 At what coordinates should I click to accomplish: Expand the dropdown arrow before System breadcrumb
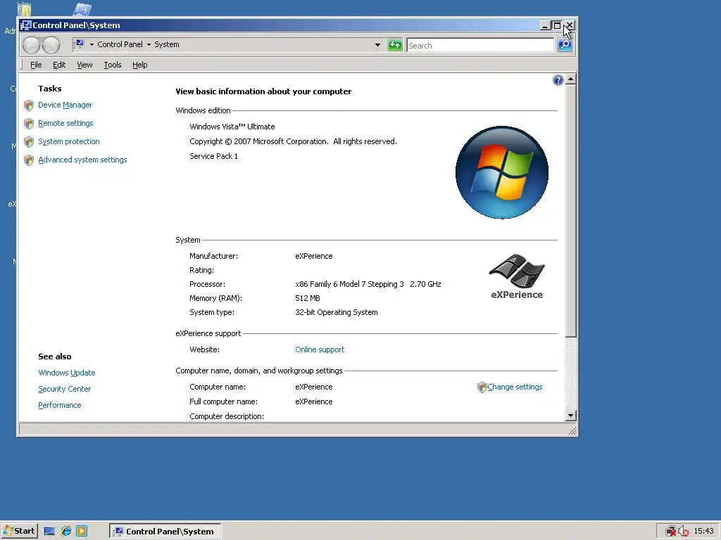click(x=149, y=44)
